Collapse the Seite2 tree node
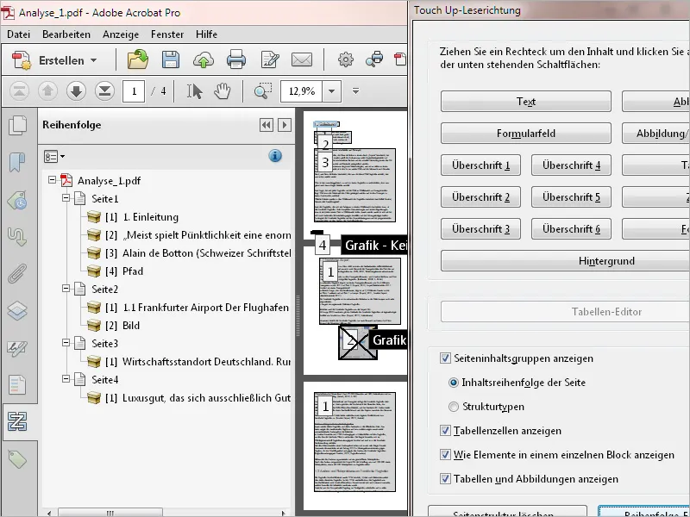 coord(66,289)
